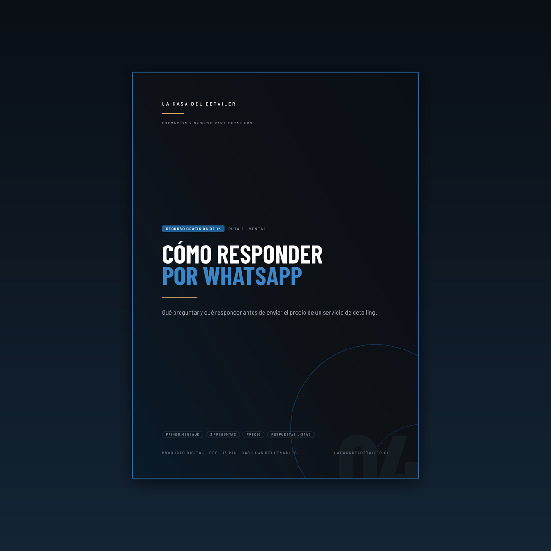Select the 'RESPUESTAS LISTAS' pill tag
The width and height of the screenshot is (551, 551).
click(291, 434)
